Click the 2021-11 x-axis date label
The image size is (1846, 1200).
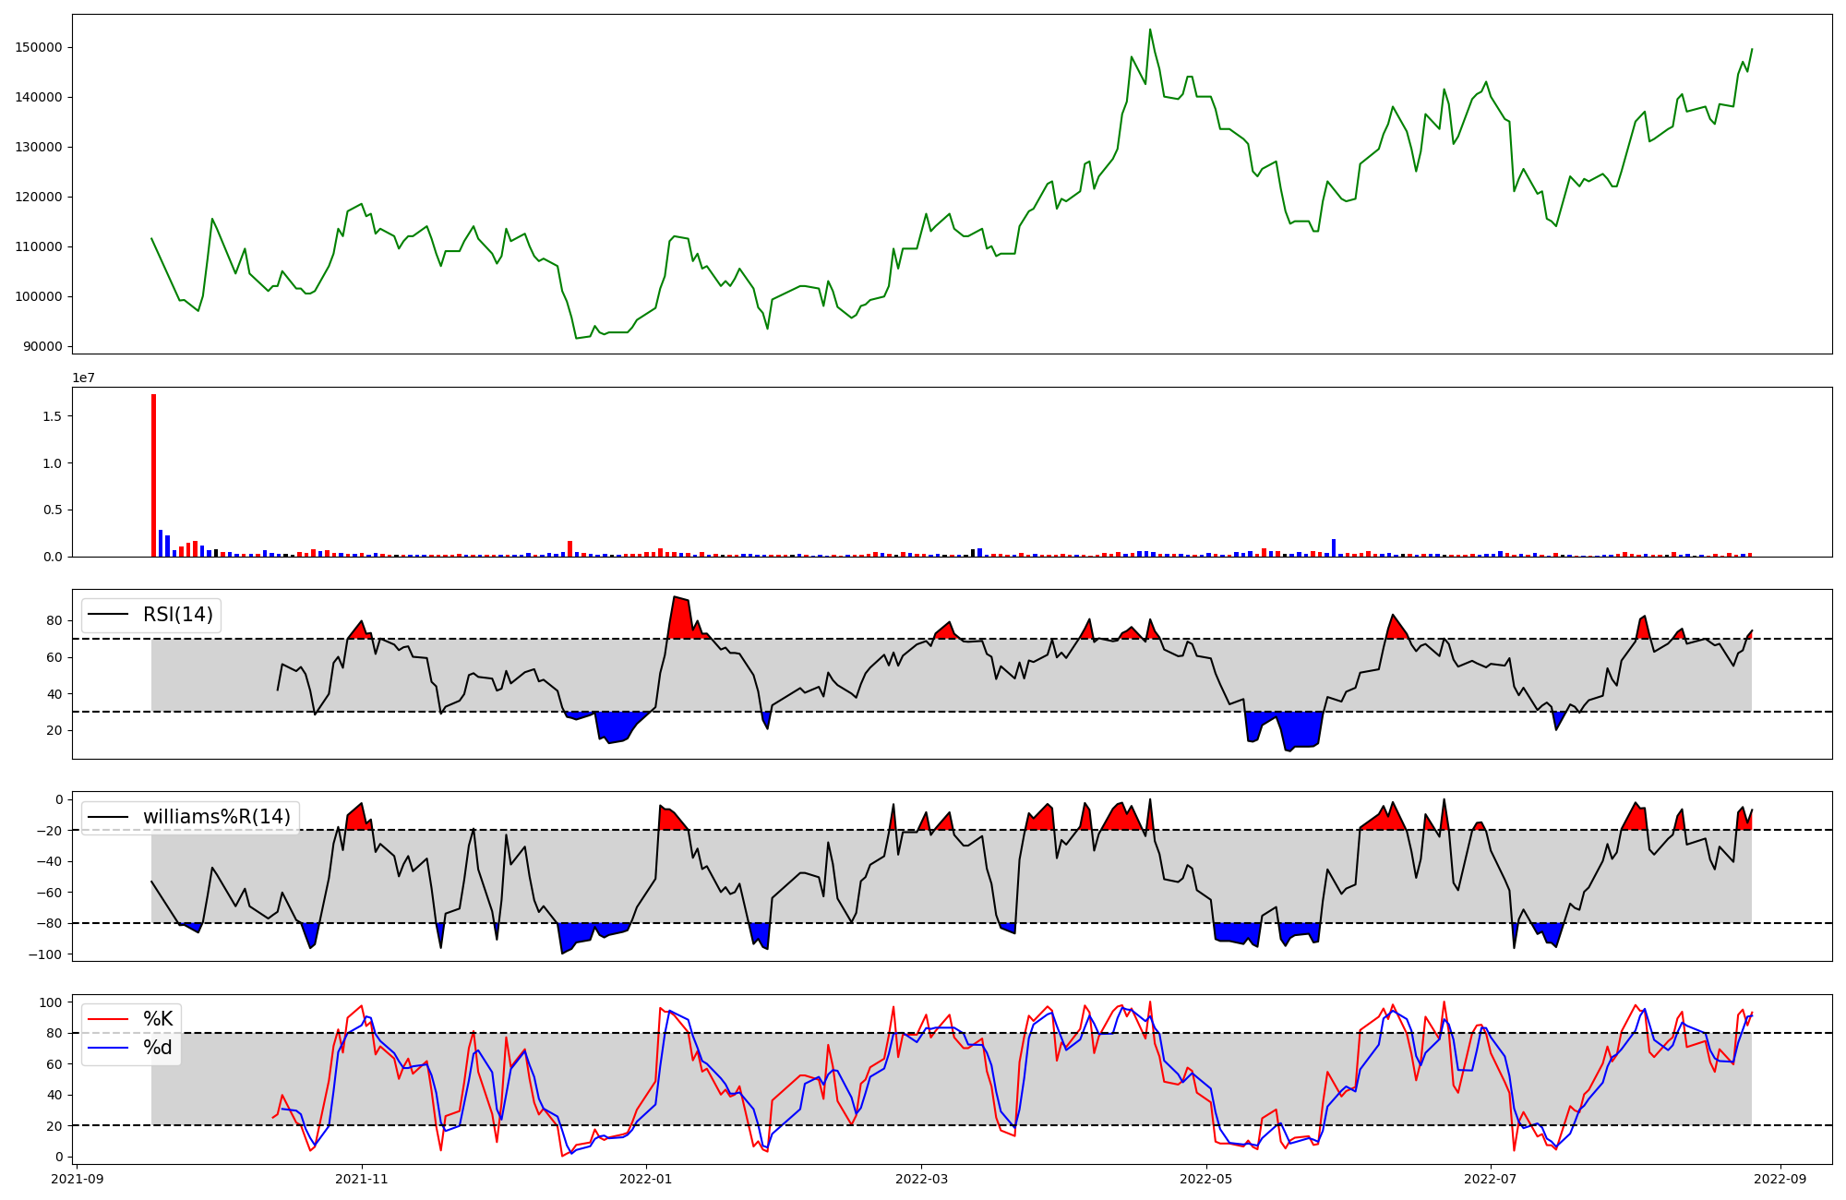362,1179
